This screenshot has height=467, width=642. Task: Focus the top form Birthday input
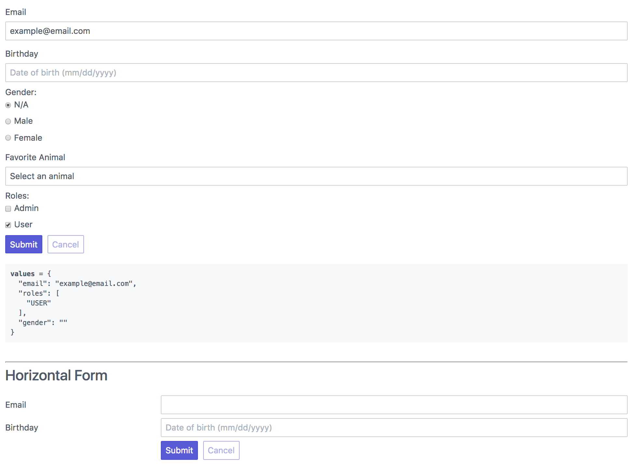tap(316, 73)
